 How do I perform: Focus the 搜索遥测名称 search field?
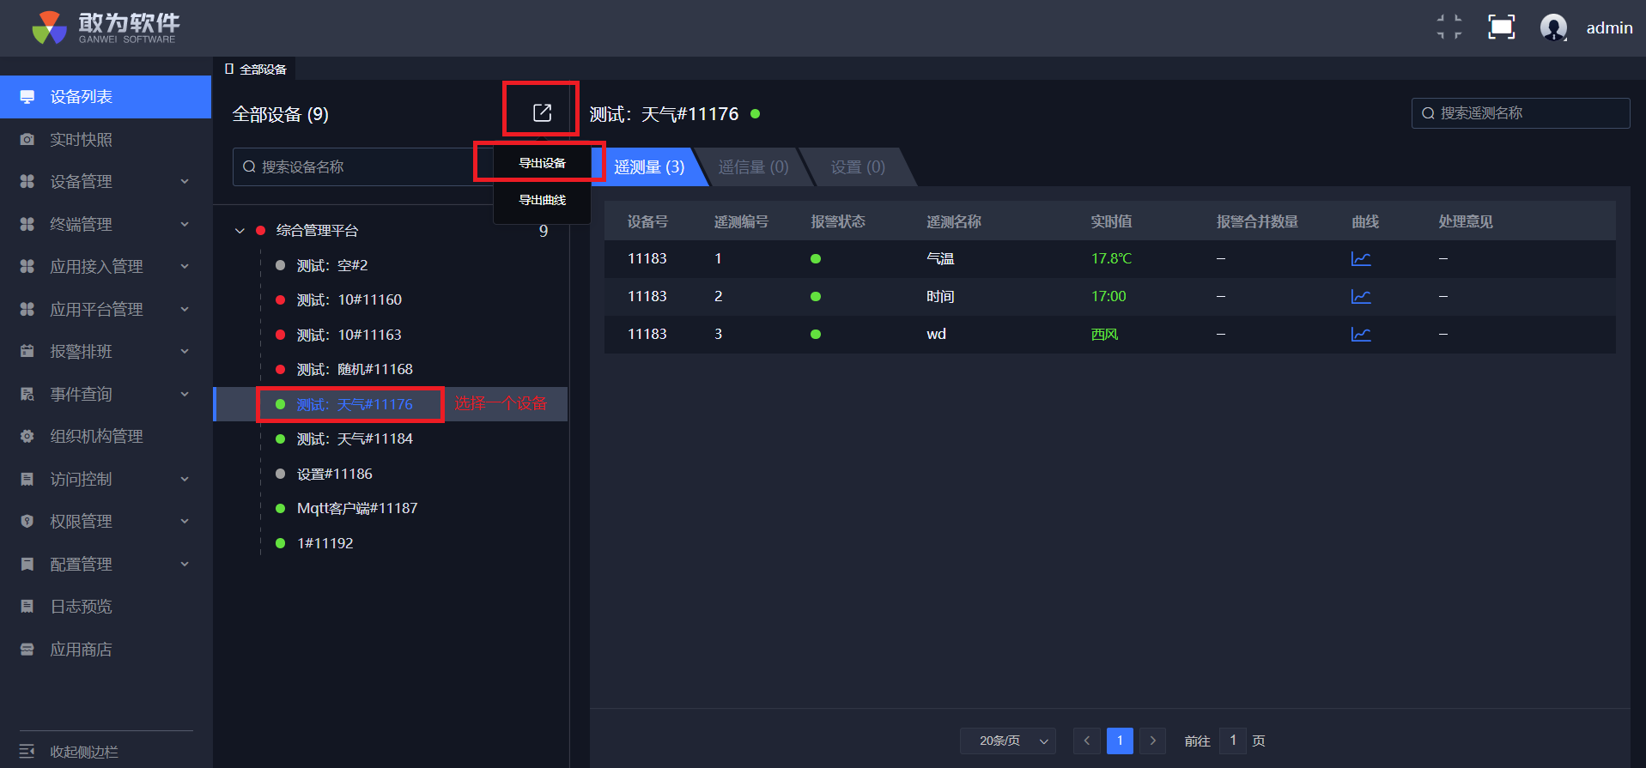(1521, 113)
